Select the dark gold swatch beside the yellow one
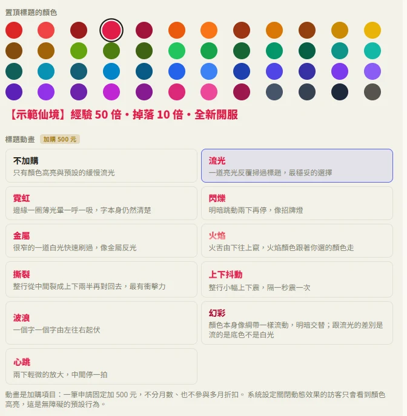Image resolution: width=407 pixels, height=416 pixels. click(x=340, y=30)
